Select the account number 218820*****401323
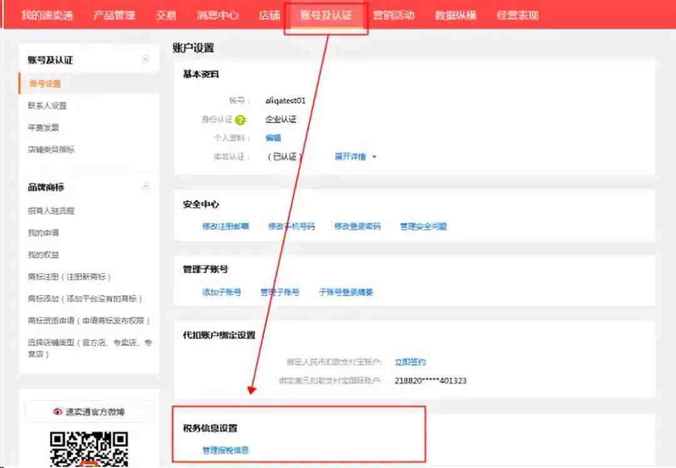The height and width of the screenshot is (468, 676). click(x=431, y=381)
